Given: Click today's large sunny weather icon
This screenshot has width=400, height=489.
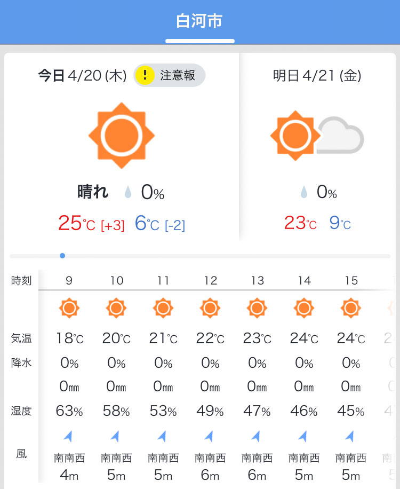Looking at the screenshot, I should tap(122, 136).
